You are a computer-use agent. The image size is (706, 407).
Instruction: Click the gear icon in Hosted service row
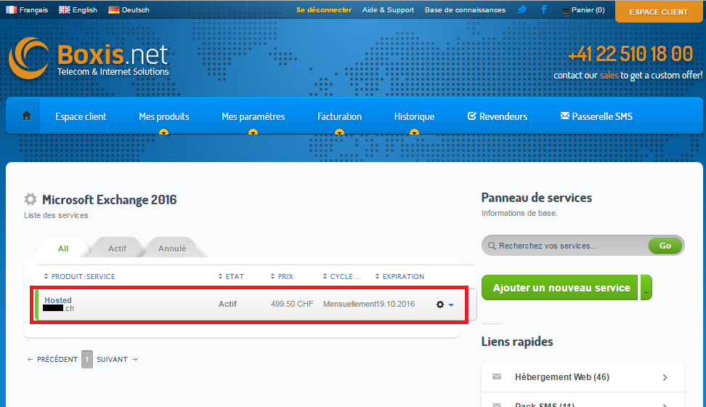point(440,305)
